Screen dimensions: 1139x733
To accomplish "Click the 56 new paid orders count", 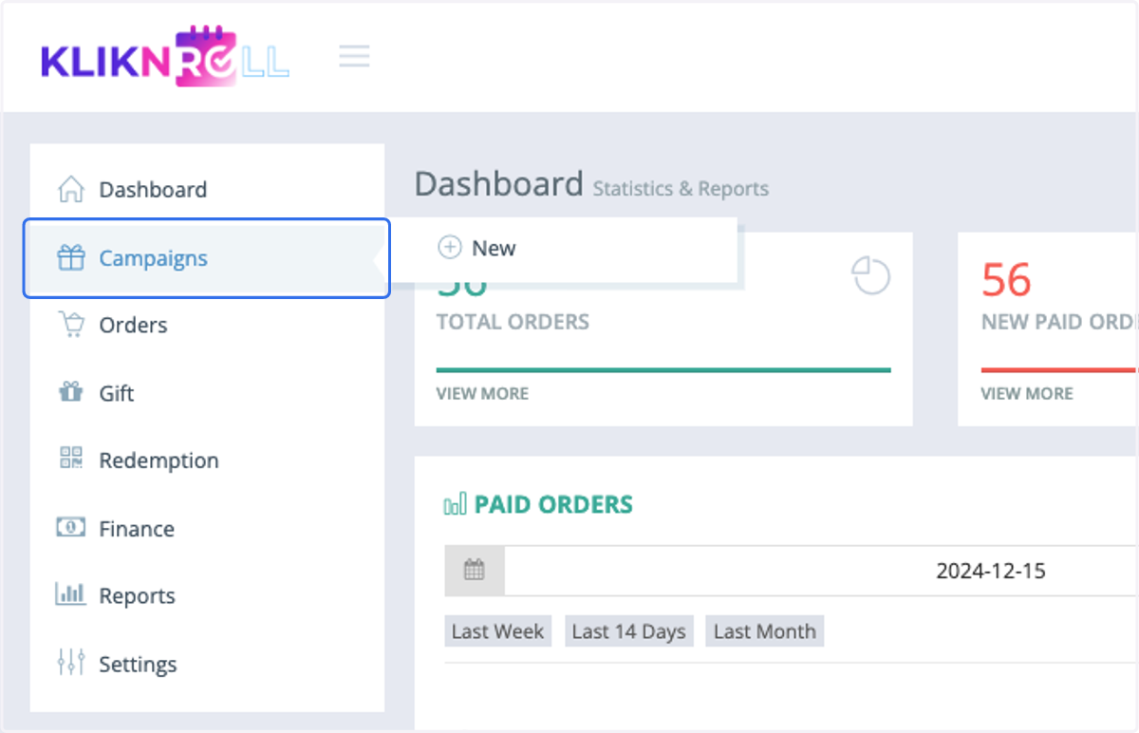I will [1006, 279].
